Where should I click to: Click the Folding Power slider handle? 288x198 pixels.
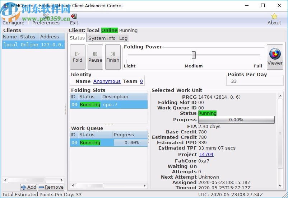(x=194, y=55)
